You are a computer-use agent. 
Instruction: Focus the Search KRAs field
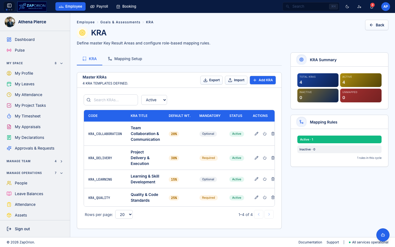tap(111, 100)
